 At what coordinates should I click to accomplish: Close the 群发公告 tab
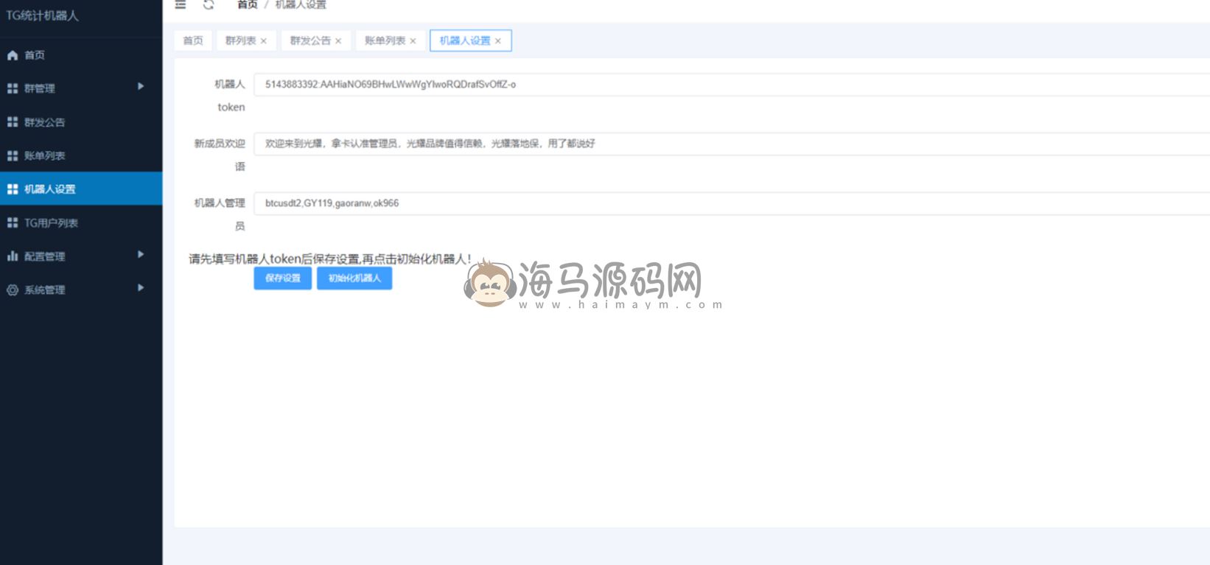338,41
